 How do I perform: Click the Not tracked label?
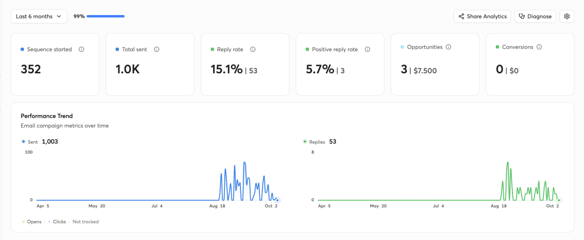point(86,222)
